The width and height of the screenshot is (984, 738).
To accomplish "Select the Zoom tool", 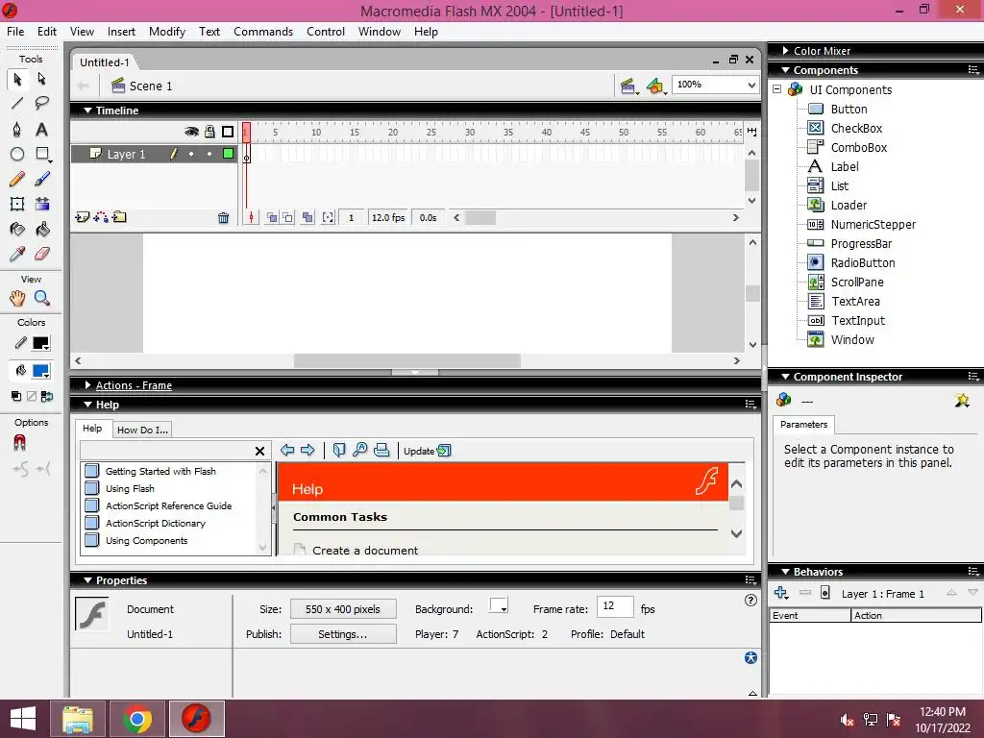I will [42, 299].
